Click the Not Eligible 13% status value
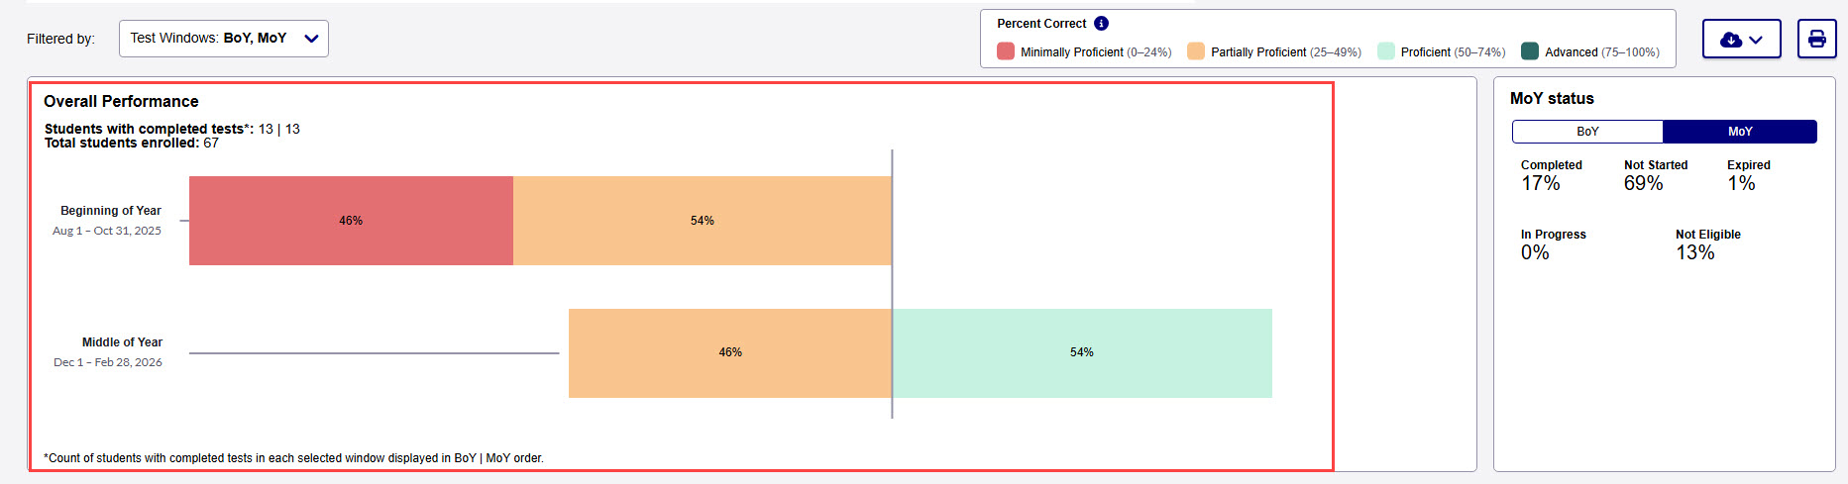The height and width of the screenshot is (484, 1848). pyautogui.click(x=1695, y=252)
